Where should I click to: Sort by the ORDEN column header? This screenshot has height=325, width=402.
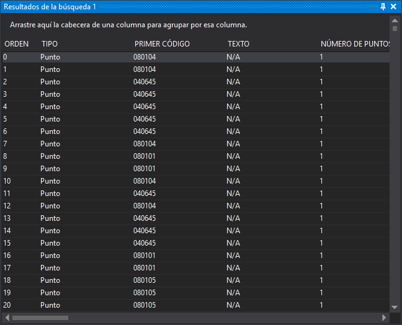click(17, 44)
